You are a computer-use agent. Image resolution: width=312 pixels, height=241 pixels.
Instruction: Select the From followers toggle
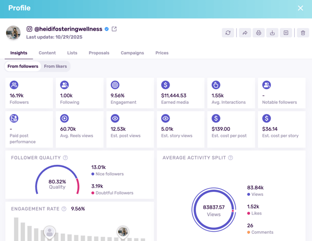(23, 66)
